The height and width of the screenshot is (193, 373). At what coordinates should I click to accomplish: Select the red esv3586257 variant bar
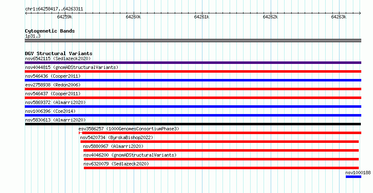(x=220, y=133)
